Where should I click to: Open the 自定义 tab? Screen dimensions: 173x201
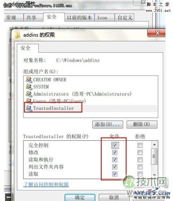click(125, 17)
